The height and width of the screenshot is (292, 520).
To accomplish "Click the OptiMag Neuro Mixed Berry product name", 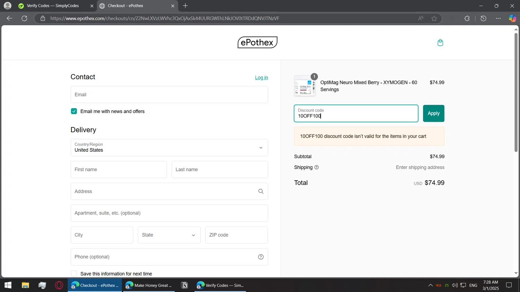I will (369, 86).
